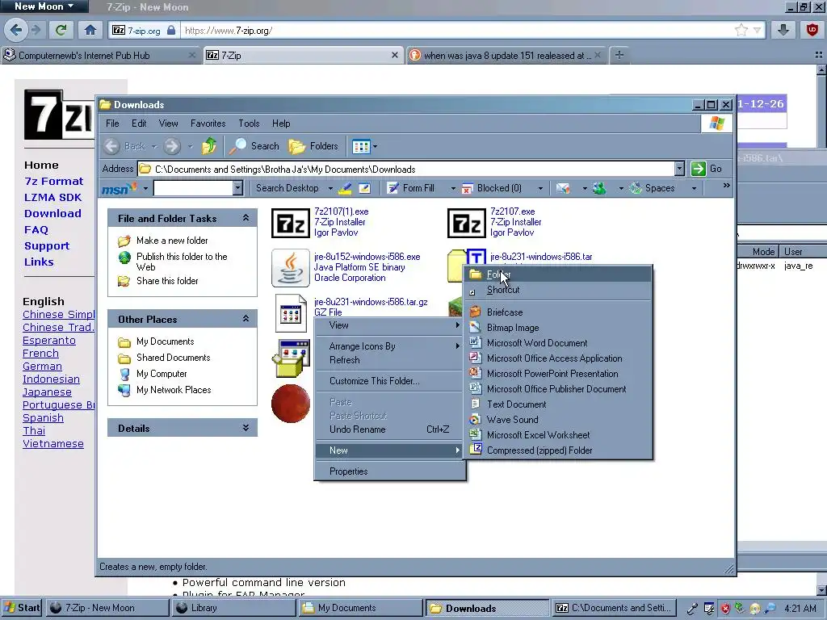Choose Folder in New submenu
Viewport: 827px width, 620px height.
click(559, 274)
